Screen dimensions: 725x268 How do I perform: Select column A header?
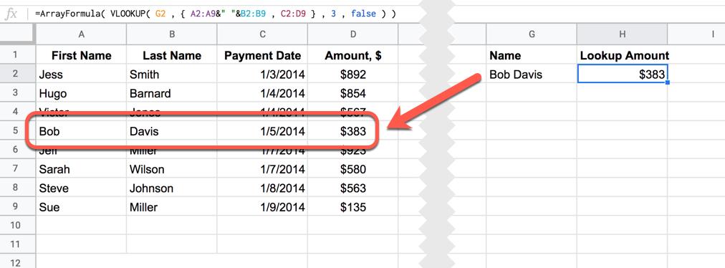[x=81, y=34]
